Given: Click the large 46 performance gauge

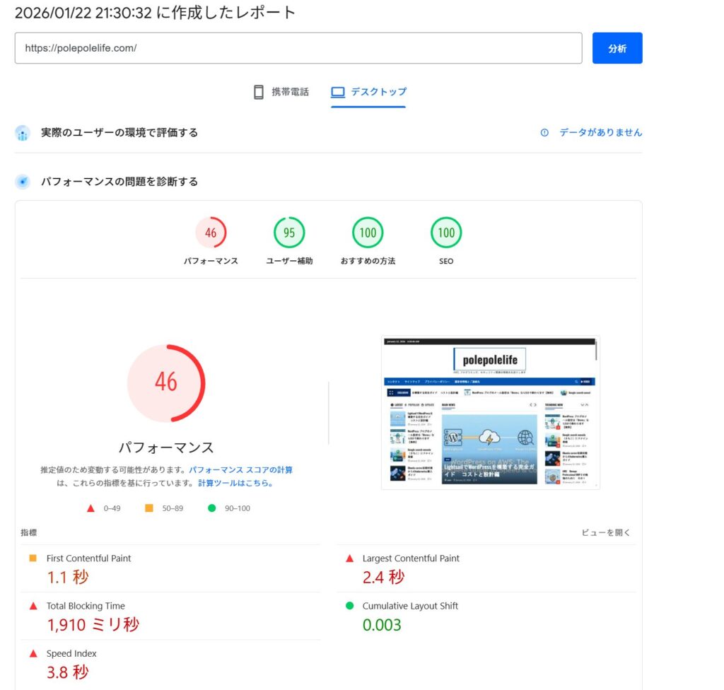Looking at the screenshot, I should pyautogui.click(x=166, y=383).
